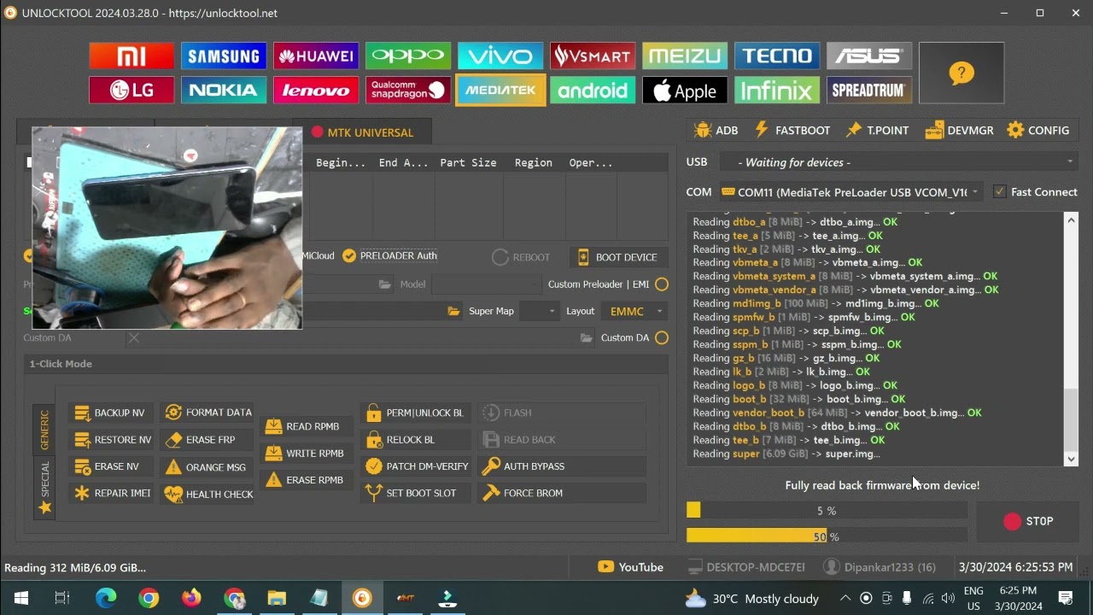Select the Vivo brand logo
The height and width of the screenshot is (615, 1093).
pos(500,56)
